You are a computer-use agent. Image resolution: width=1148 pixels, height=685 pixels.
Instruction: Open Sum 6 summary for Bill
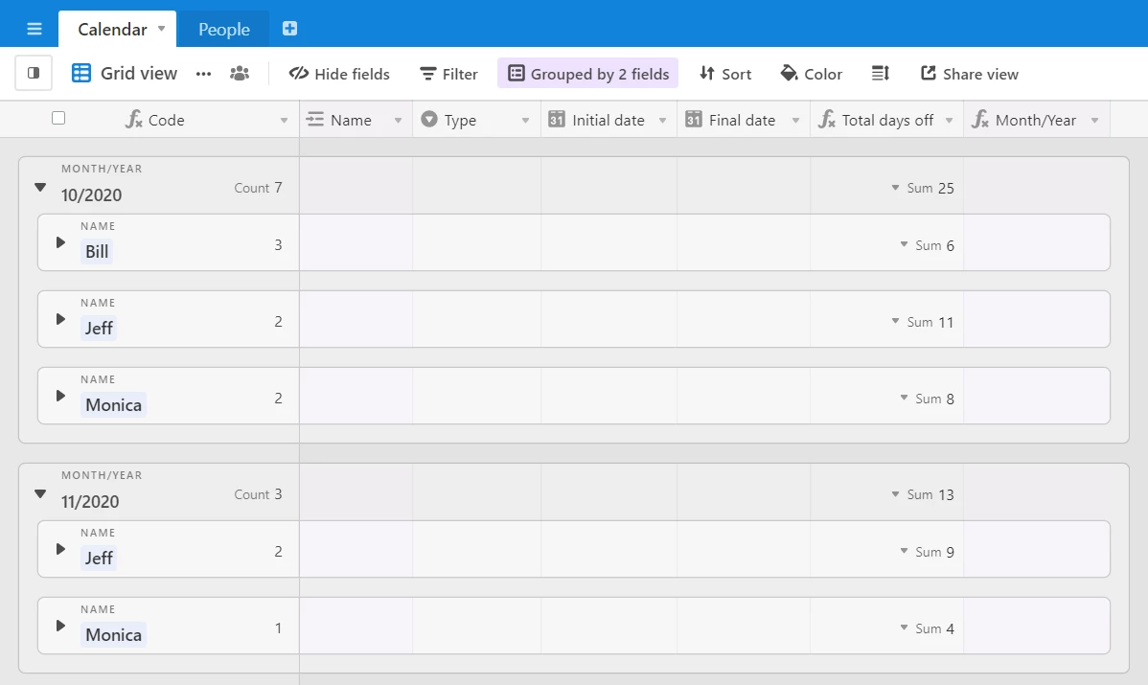click(927, 246)
